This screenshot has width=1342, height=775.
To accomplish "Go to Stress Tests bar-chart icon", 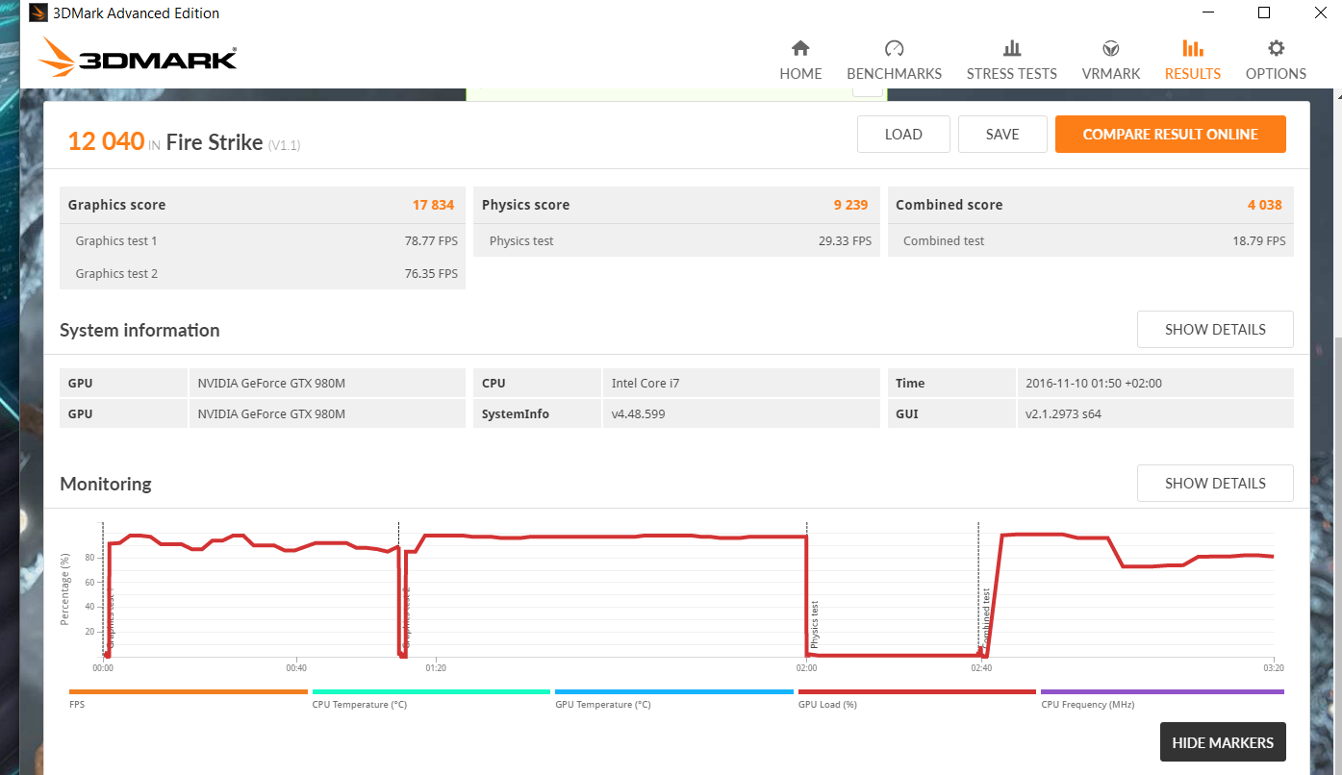I will [x=1012, y=48].
